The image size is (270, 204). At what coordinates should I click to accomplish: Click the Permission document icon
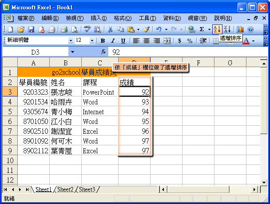[x=41, y=30]
